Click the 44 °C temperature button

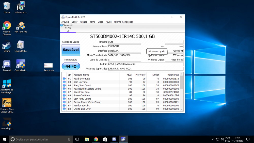tap(71, 66)
